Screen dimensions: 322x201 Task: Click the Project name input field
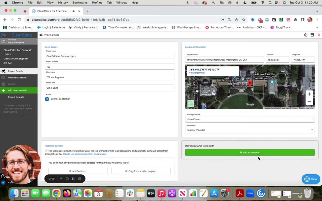[109, 56]
